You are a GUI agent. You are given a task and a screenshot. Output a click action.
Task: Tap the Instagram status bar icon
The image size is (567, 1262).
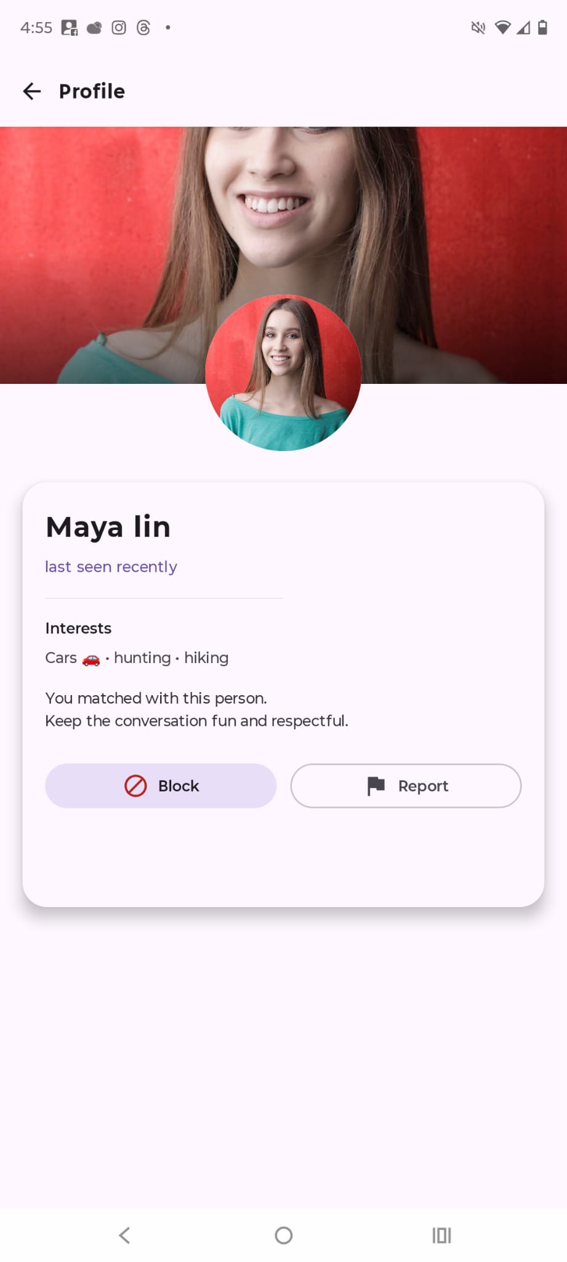(119, 28)
